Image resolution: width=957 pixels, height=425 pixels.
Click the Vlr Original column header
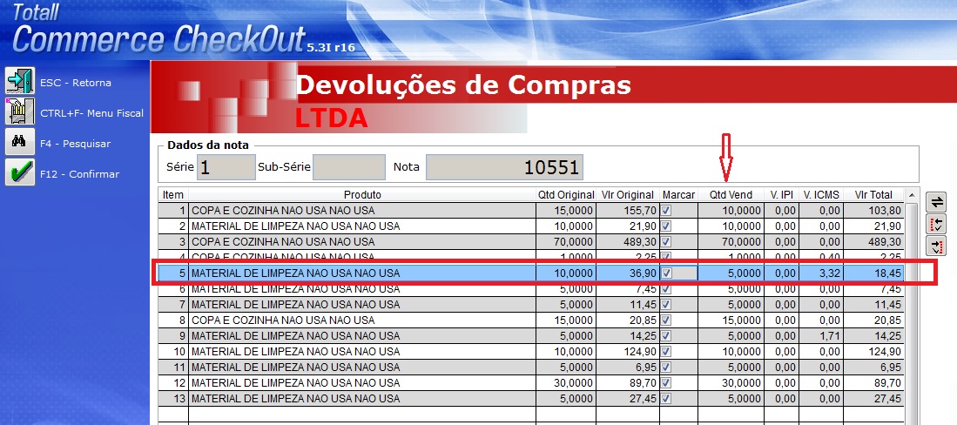point(628,195)
